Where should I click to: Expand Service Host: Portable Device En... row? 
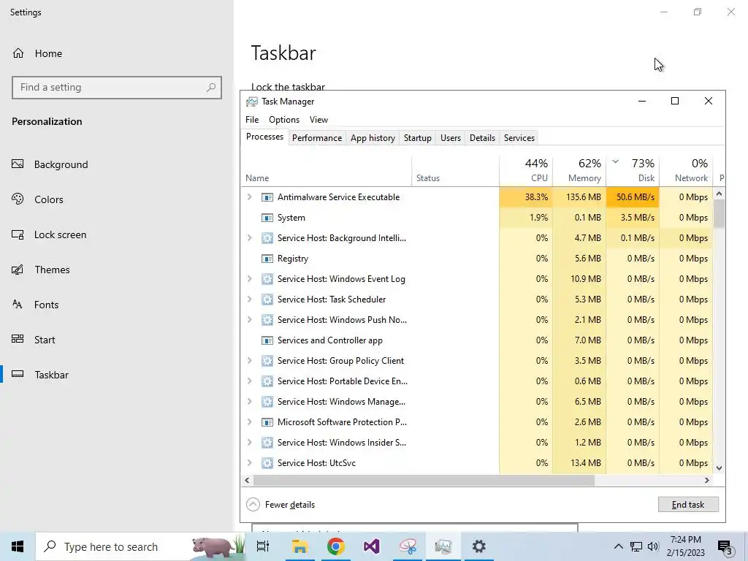(250, 381)
